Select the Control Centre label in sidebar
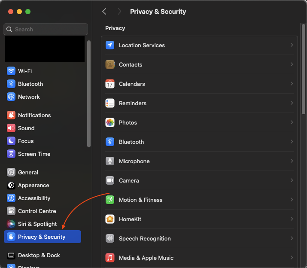This screenshot has height=268, width=307. (37, 211)
